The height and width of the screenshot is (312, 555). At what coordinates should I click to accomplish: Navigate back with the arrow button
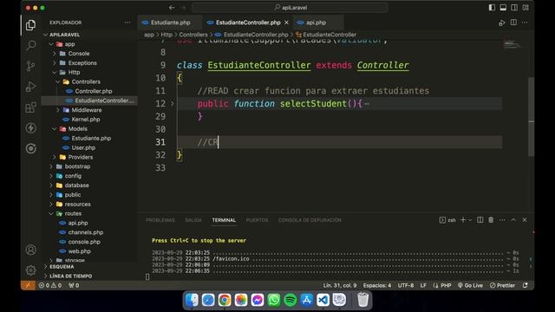click(x=172, y=8)
